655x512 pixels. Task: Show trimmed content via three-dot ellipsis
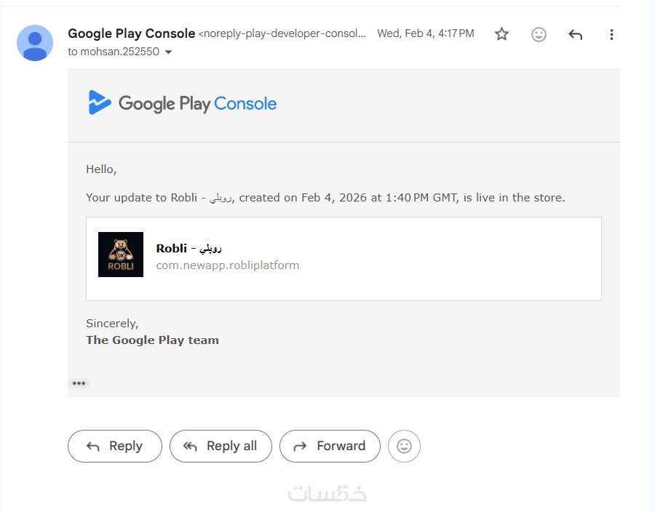tap(79, 383)
